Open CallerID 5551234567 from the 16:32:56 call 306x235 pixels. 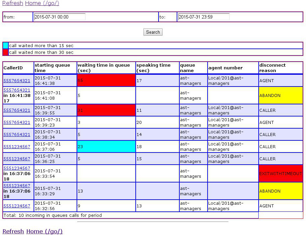tap(17, 206)
